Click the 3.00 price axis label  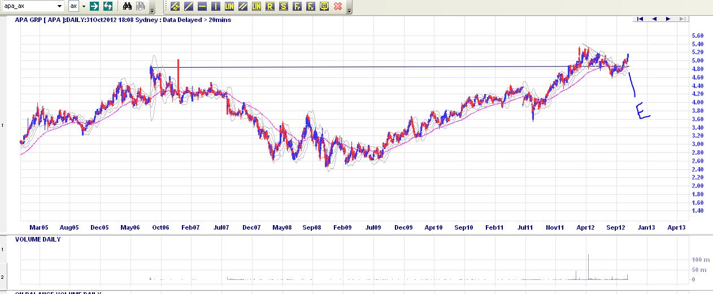pos(697,144)
